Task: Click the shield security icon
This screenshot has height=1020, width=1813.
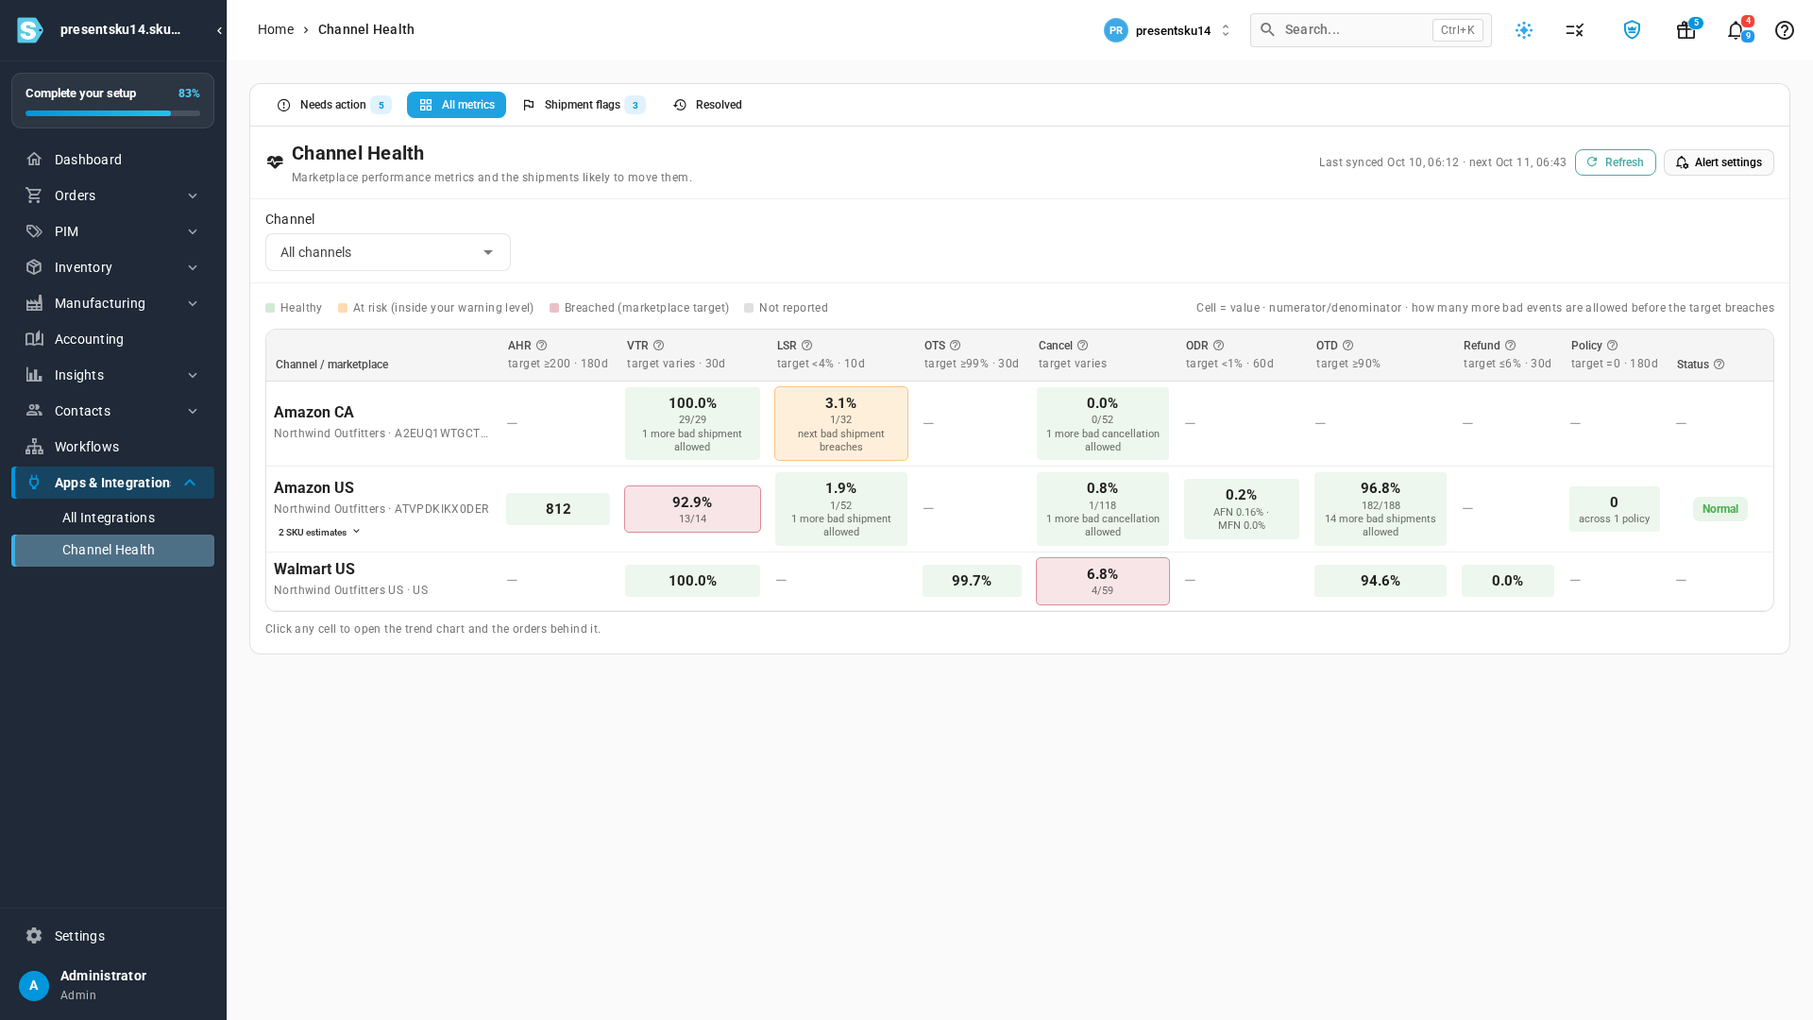Action: click(x=1632, y=30)
